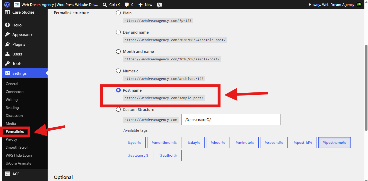This screenshot has width=368, height=181.
Task: Click the Settings sliders icon
Action: point(7,73)
